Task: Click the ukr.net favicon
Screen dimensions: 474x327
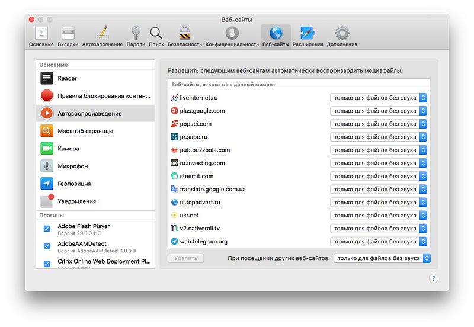Action: 174,215
